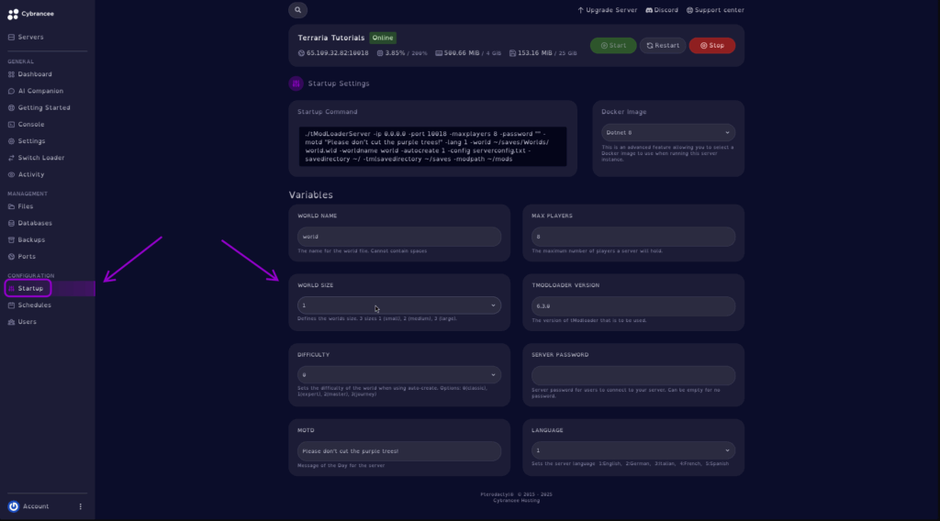Open Ports in sidebar
This screenshot has height=521, width=940.
coord(27,257)
